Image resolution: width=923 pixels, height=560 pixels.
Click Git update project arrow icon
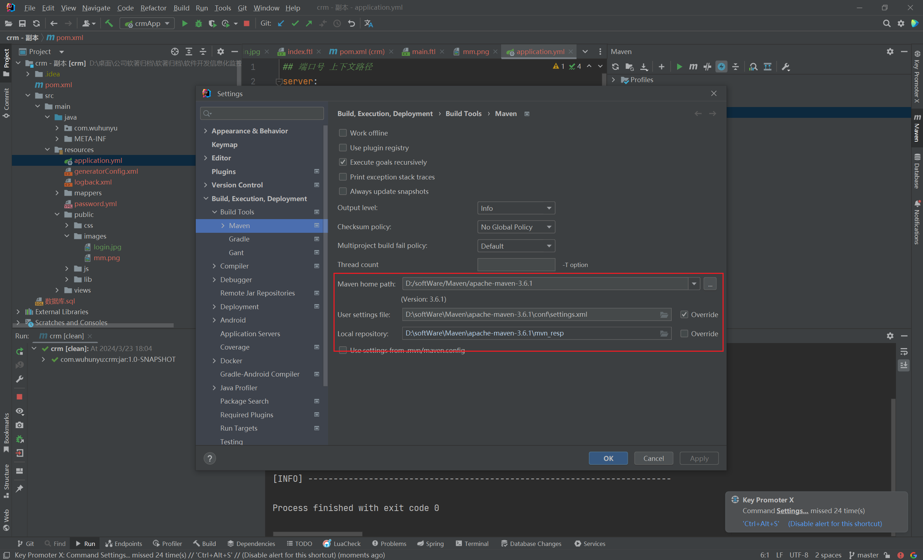tap(281, 23)
